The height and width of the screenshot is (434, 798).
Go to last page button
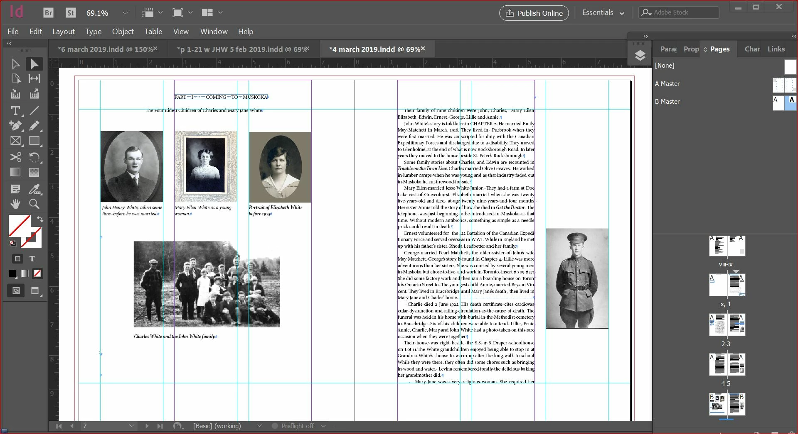click(160, 426)
